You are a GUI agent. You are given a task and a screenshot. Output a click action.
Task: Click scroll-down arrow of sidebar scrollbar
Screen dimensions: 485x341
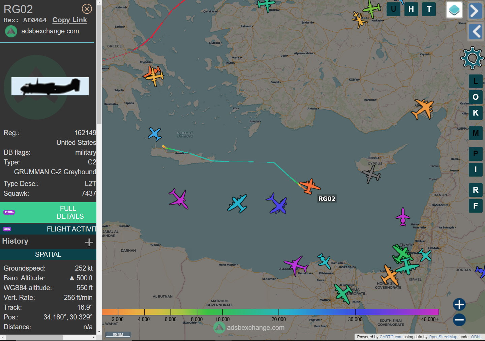[x=99, y=332]
